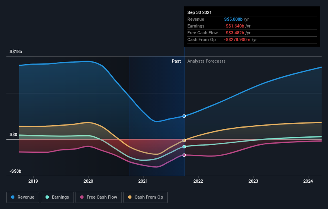Click the orange Cash From Op legend dot
This screenshot has height=209, width=328.
[130, 197]
